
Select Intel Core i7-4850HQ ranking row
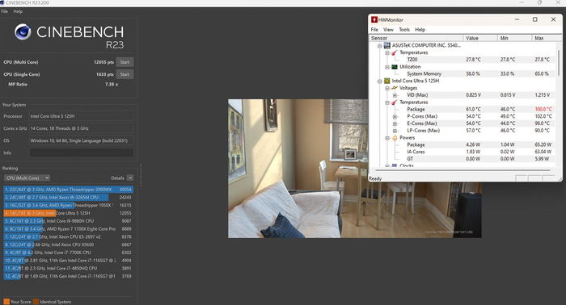pyautogui.click(x=68, y=268)
